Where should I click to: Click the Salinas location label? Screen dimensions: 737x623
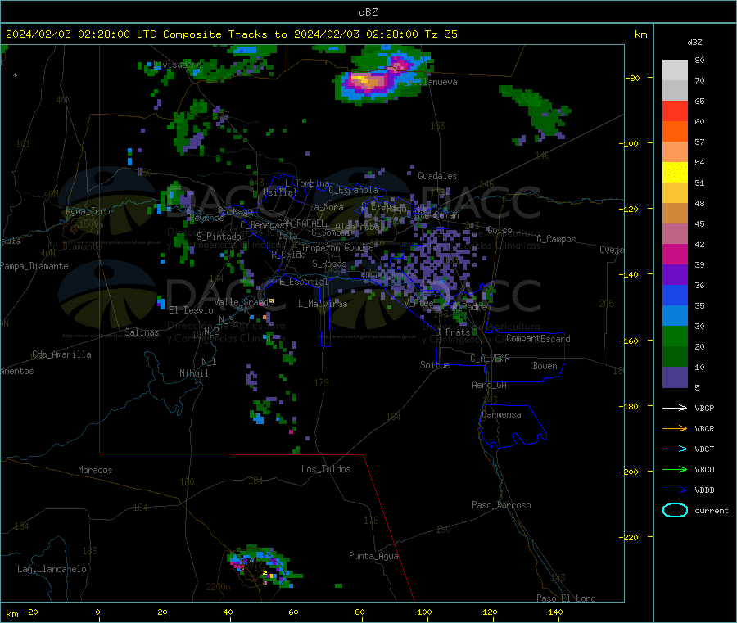click(x=142, y=332)
